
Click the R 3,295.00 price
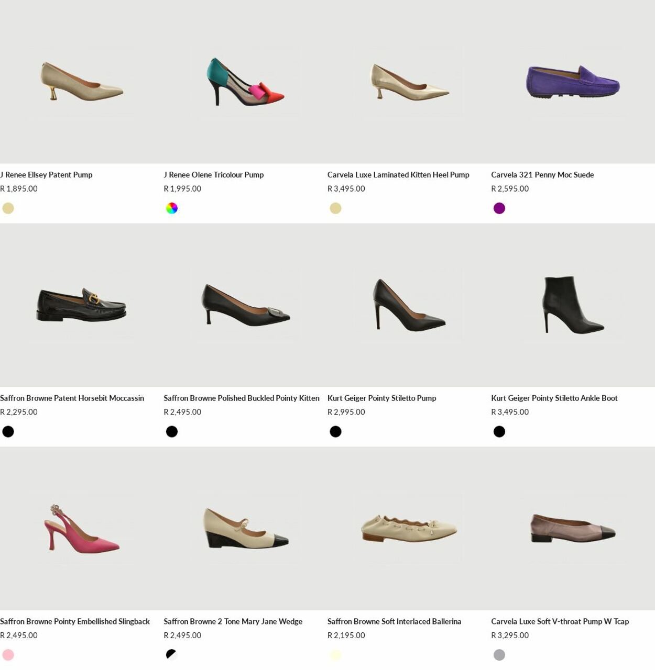tap(510, 635)
